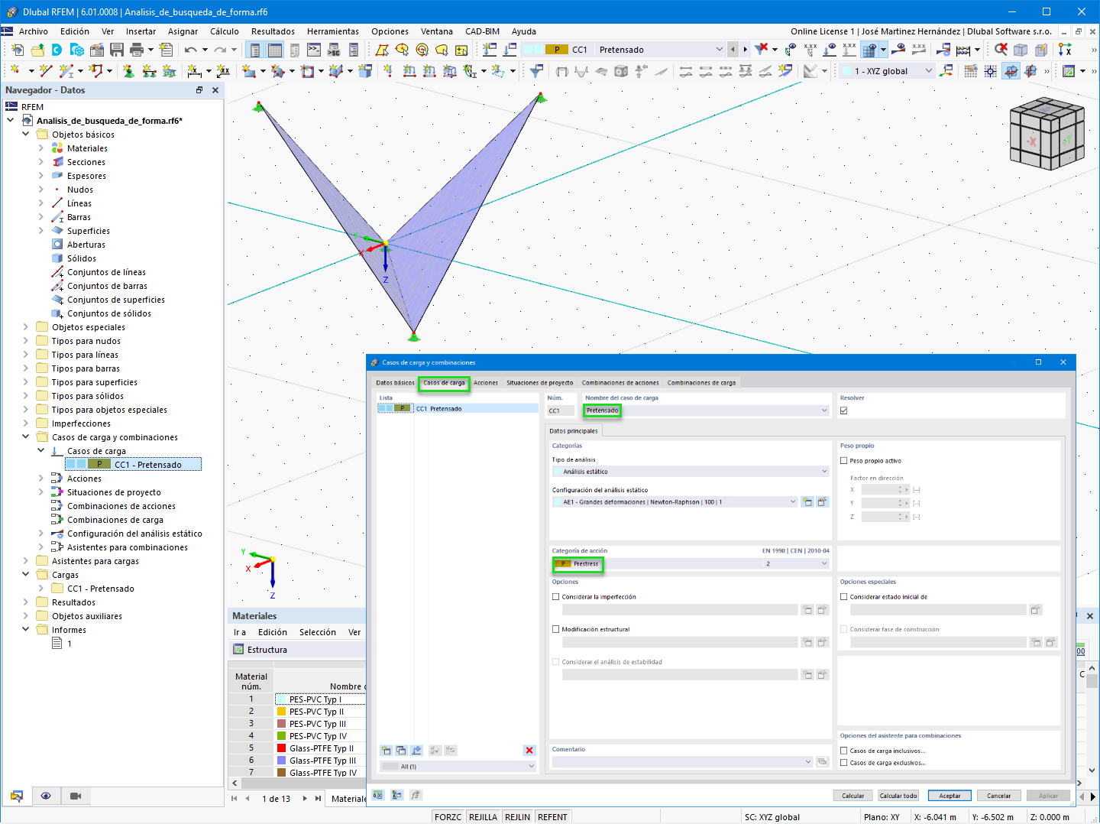Image resolution: width=1100 pixels, height=824 pixels.
Task: Open the Comentario dropdown
Action: 682,761
